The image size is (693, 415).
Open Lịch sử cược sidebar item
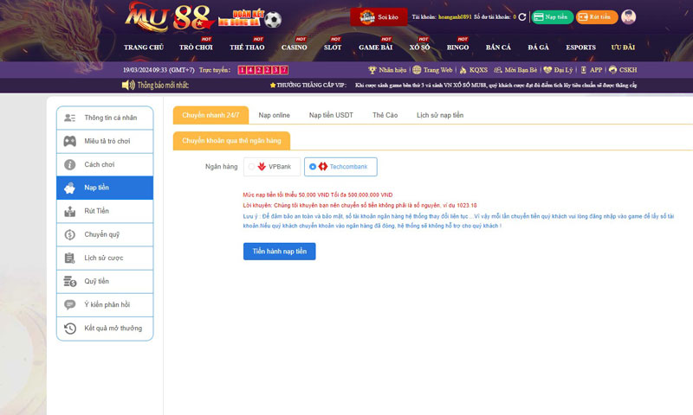coord(105,258)
